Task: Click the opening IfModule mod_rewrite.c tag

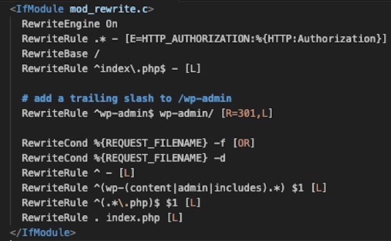Action: [x=82, y=9]
